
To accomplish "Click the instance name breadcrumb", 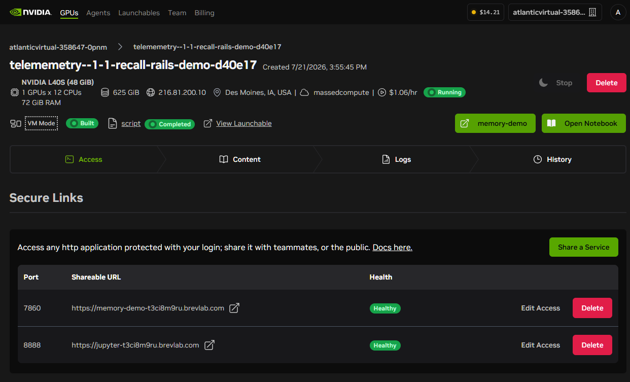I will 207,47.
